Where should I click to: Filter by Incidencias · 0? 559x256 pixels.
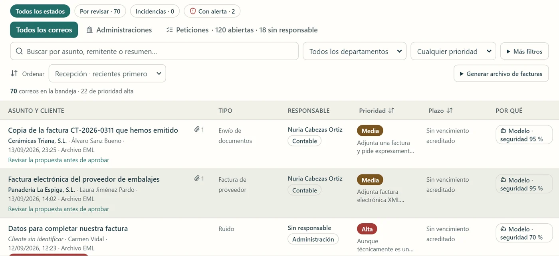[x=155, y=11]
